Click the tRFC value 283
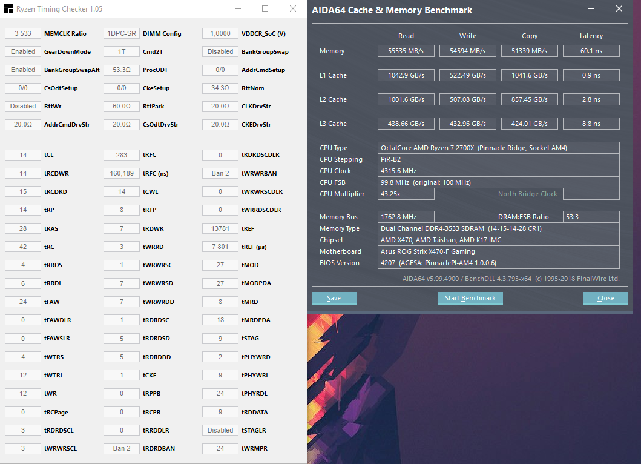This screenshot has width=641, height=464. [122, 155]
